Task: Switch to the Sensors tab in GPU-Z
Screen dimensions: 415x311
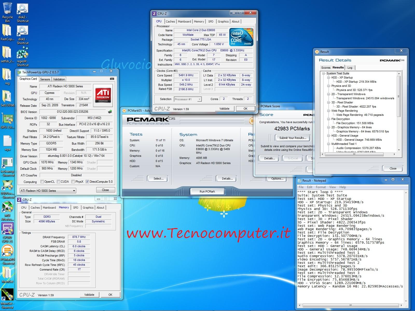Action: (45, 79)
